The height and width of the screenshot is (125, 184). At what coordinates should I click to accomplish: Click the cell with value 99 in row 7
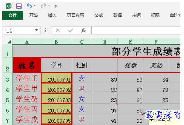pyautogui.click(x=130, y=119)
